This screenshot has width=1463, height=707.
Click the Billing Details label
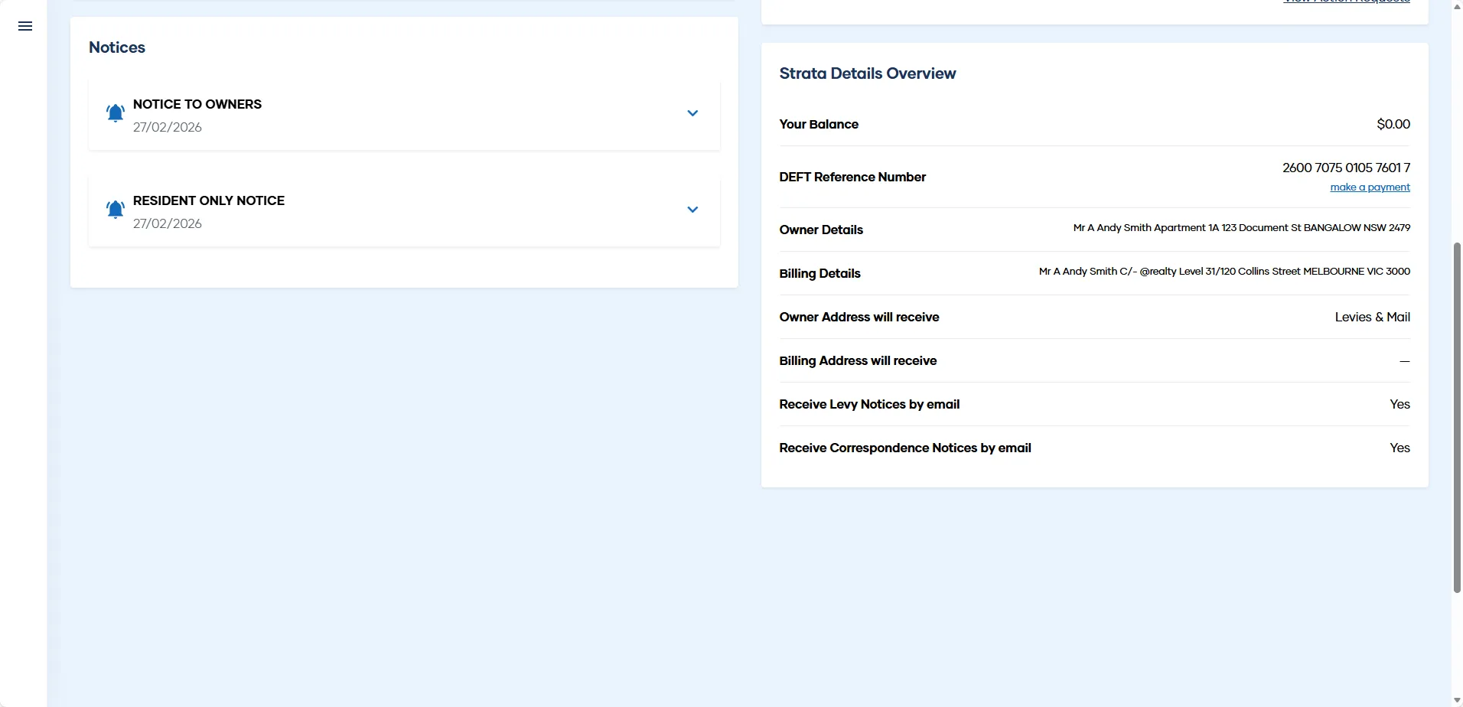(819, 273)
